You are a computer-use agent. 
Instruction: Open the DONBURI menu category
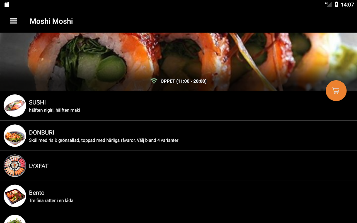coord(178,136)
